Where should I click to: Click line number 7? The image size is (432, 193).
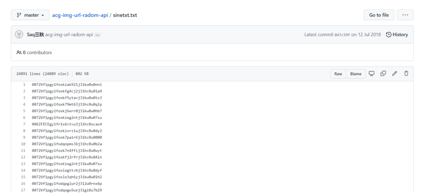(24, 124)
